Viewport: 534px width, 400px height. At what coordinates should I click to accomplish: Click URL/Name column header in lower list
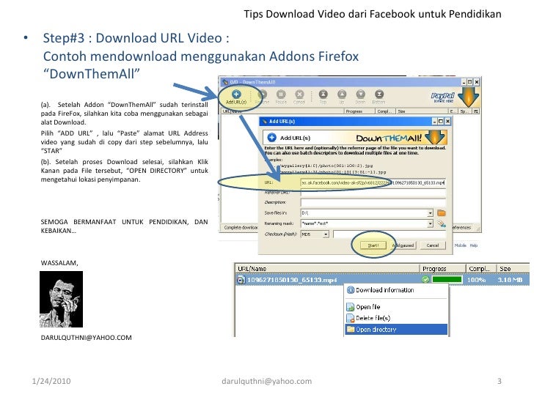click(327, 269)
